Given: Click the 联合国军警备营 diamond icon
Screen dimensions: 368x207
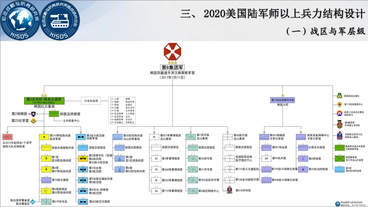Looking at the screenshot, I should tap(33, 202).
